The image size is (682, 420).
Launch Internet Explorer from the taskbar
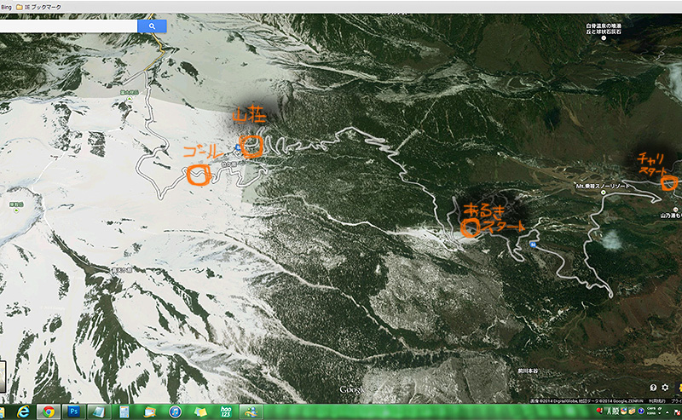click(x=23, y=411)
